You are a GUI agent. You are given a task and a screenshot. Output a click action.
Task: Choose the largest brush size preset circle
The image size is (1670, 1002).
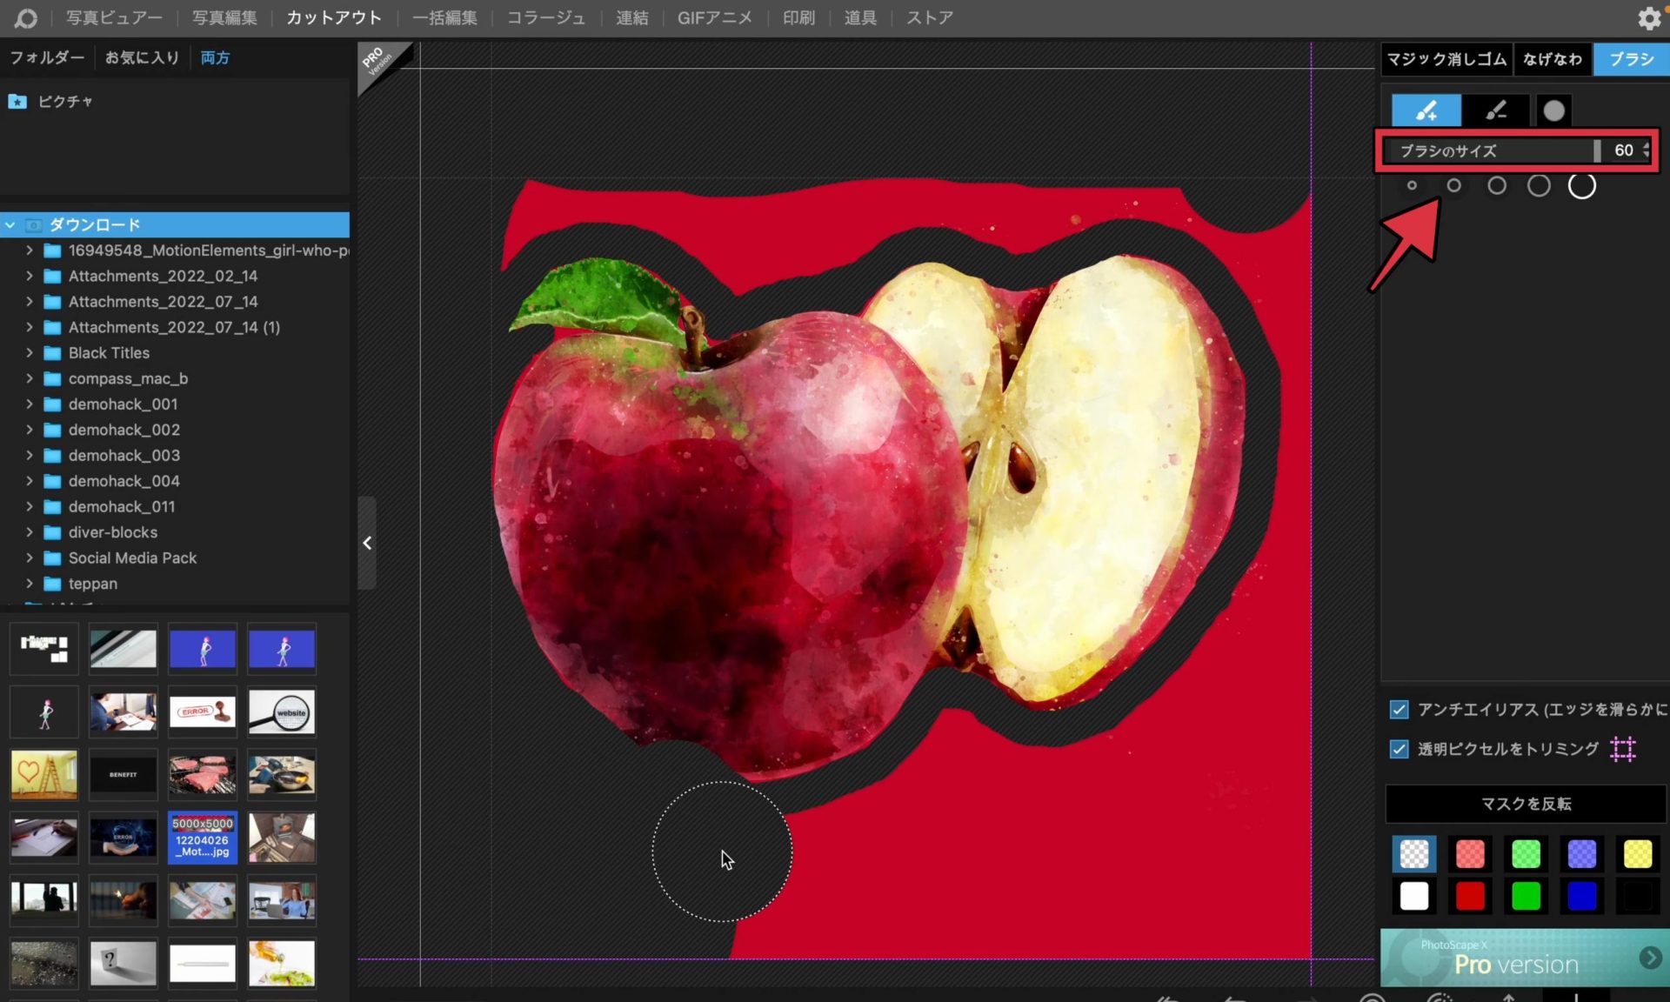[x=1581, y=185]
